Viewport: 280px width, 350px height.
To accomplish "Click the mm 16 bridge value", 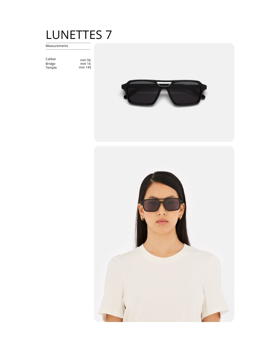I will [x=86, y=64].
